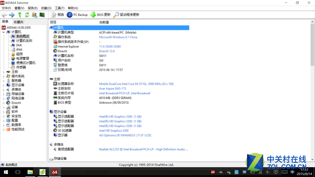This screenshot has width=315, height=177.
Task: Click the vertical scrollbar down arrow
Action: (x=312, y=159)
